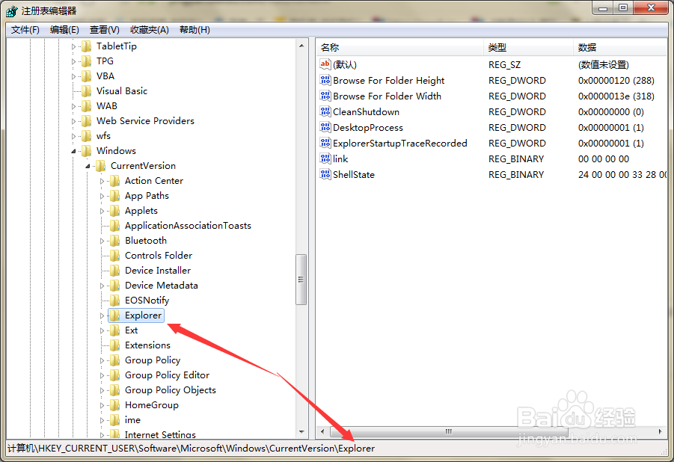Select the Explorer folder icon

[x=114, y=315]
